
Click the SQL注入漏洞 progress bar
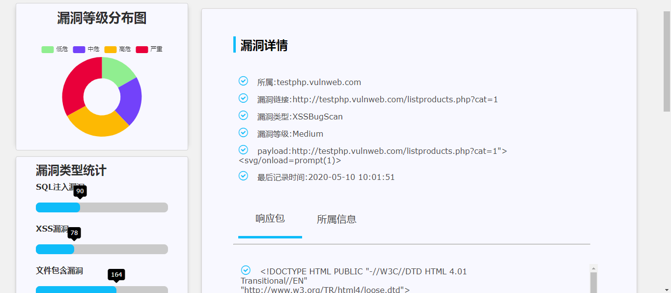pyautogui.click(x=102, y=207)
